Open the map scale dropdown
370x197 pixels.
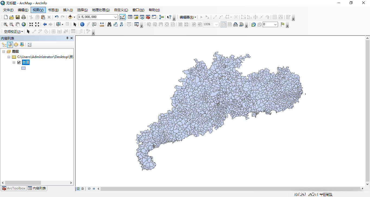click(115, 17)
